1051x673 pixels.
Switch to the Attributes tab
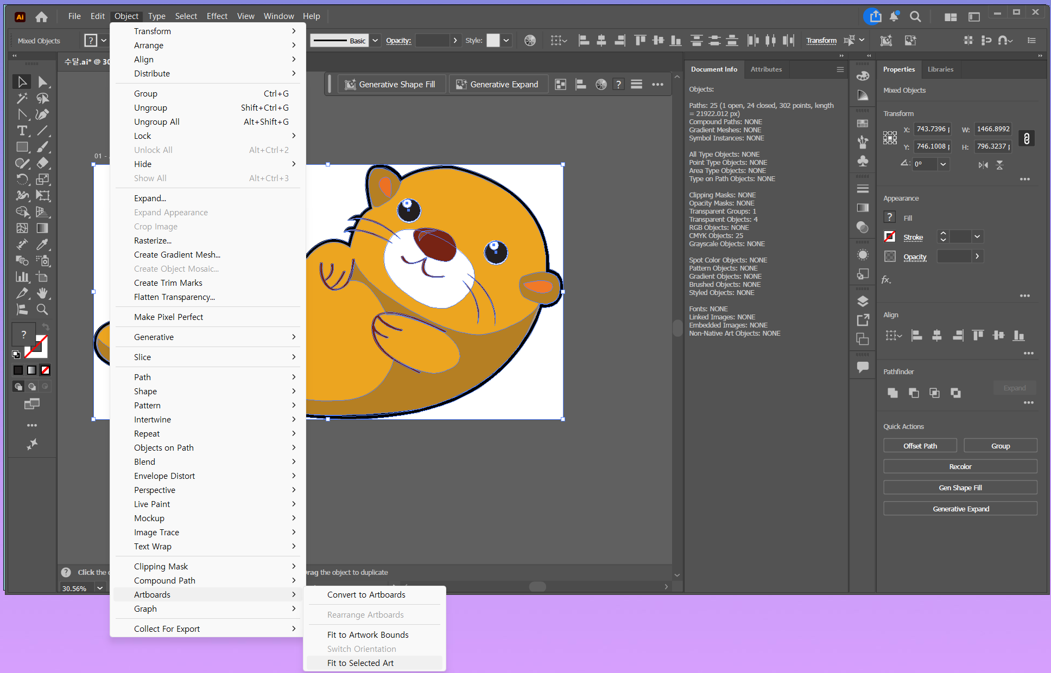pos(766,69)
